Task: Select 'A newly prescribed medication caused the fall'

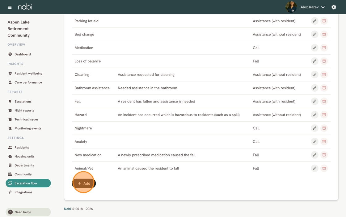Action: [157, 155]
